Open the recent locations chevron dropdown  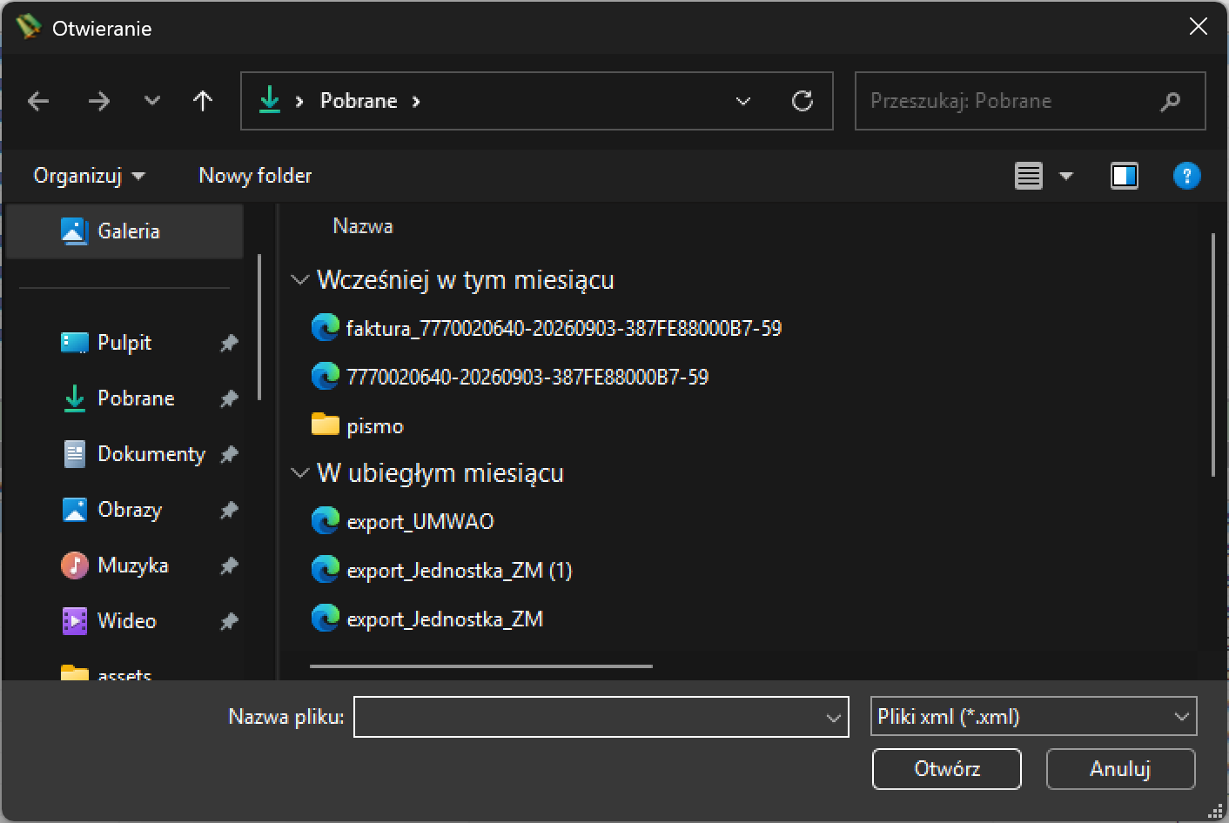pos(152,101)
